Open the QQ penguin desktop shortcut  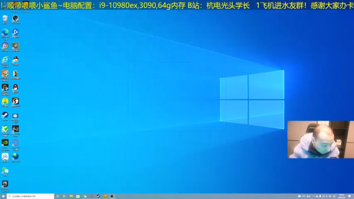(15, 88)
